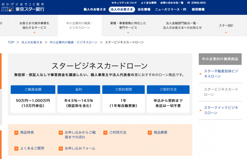This screenshot has height=159, width=247.
Task: Go to the お申し込みフォーム anchor link
Action: 80,148
